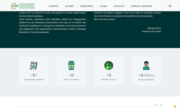Click the plastic waste bin icon
This screenshot has width=180, height=112.
point(34,65)
